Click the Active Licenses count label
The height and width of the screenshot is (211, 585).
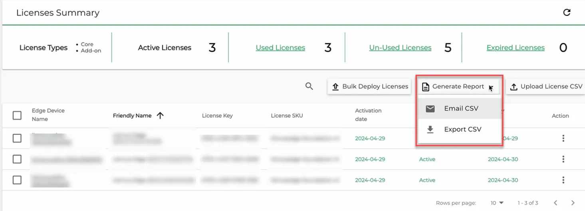click(165, 47)
